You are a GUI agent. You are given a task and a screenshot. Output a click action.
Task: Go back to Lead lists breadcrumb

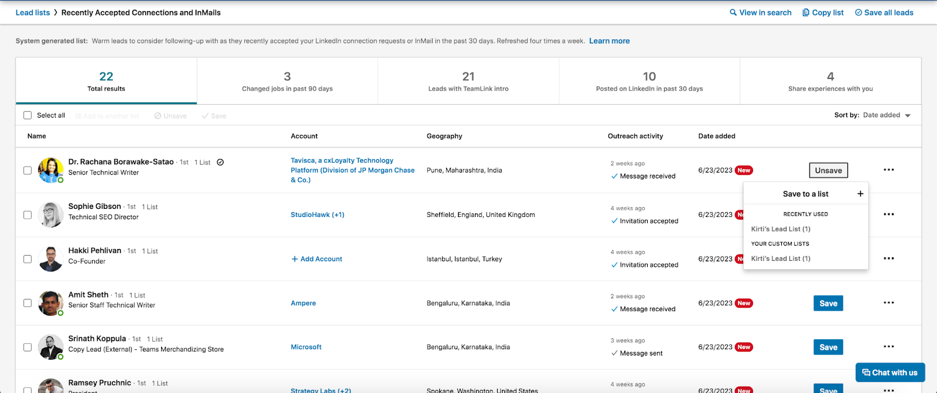pos(33,12)
